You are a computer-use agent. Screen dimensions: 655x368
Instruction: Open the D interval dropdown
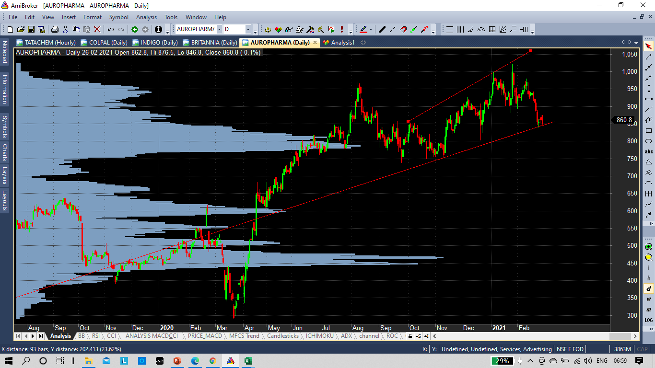[x=248, y=29]
